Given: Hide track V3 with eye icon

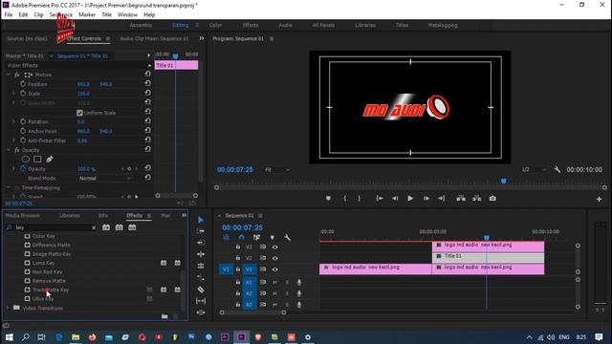Looking at the screenshot, I should [x=274, y=247].
